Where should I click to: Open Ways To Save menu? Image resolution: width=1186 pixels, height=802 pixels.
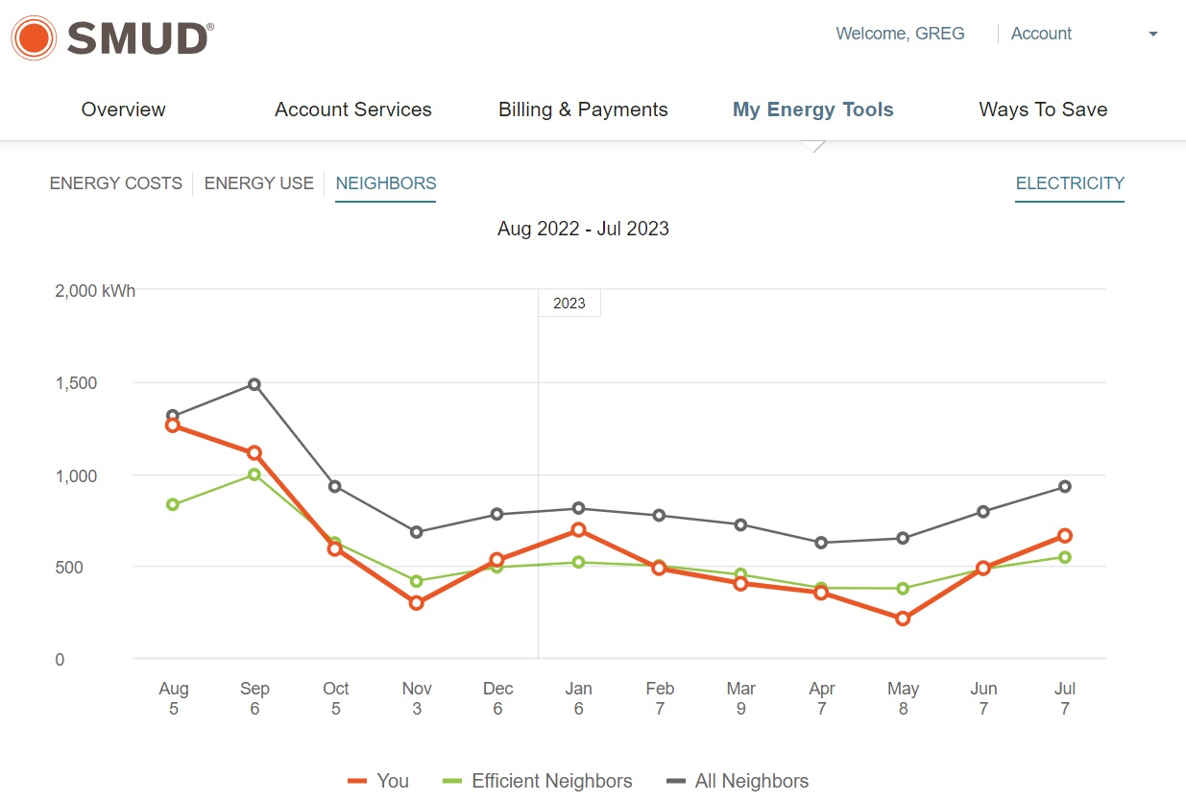click(x=1043, y=109)
